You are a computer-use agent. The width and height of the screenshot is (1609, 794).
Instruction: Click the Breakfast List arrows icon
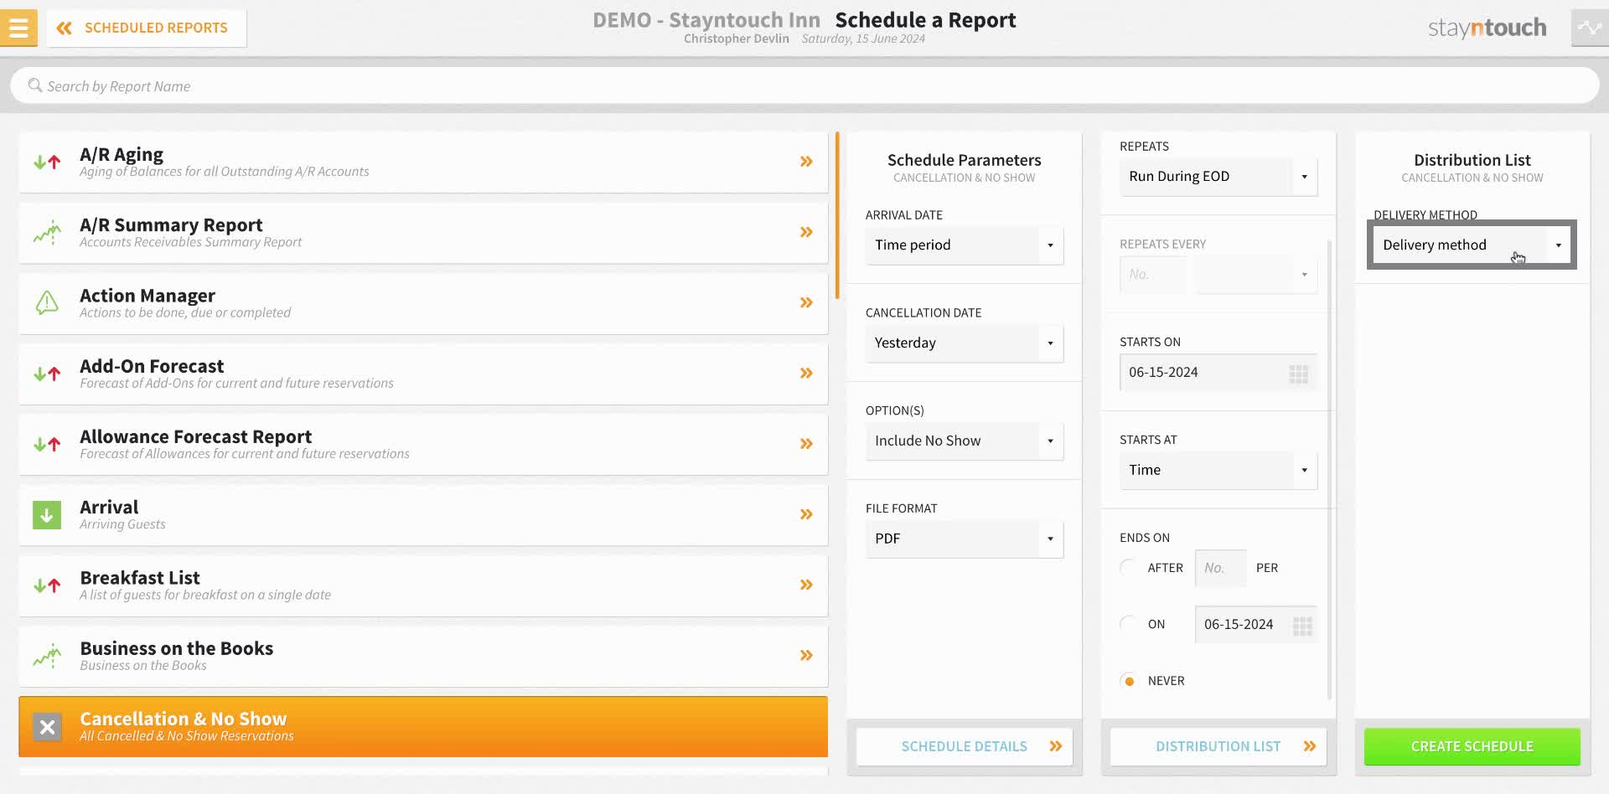pyautogui.click(x=47, y=585)
